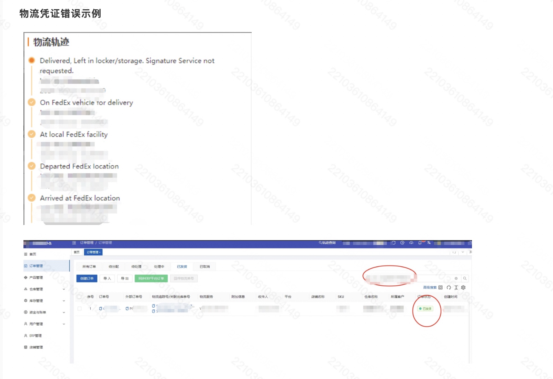
Task: Click the SKU column header
Action: coord(341,297)
